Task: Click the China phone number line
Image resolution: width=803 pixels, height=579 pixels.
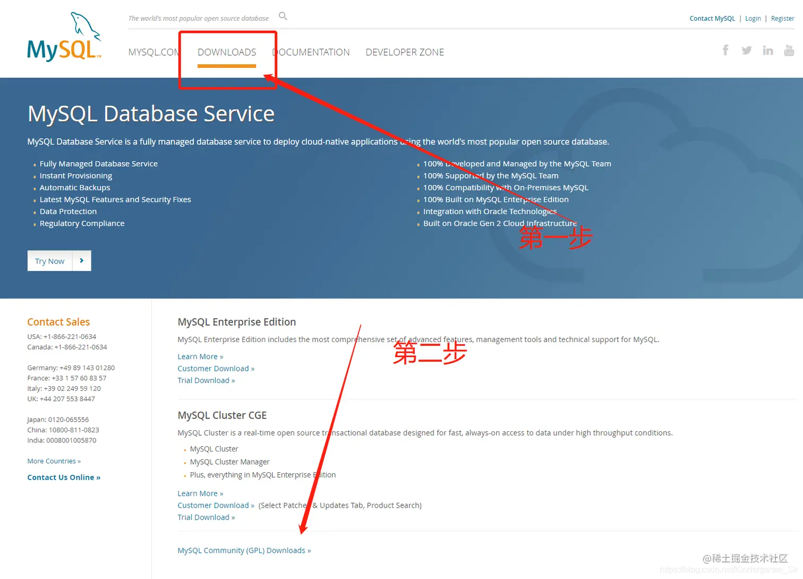Action: pyautogui.click(x=63, y=430)
